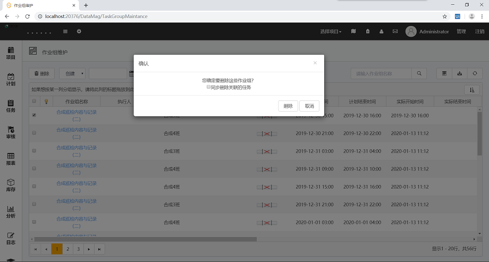Open 计划 in the left sidebar
Viewport: 489px width, 262px height.
click(x=11, y=80)
